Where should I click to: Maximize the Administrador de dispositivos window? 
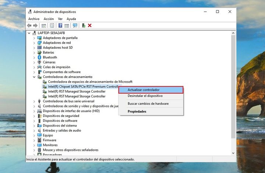tap(218, 12)
